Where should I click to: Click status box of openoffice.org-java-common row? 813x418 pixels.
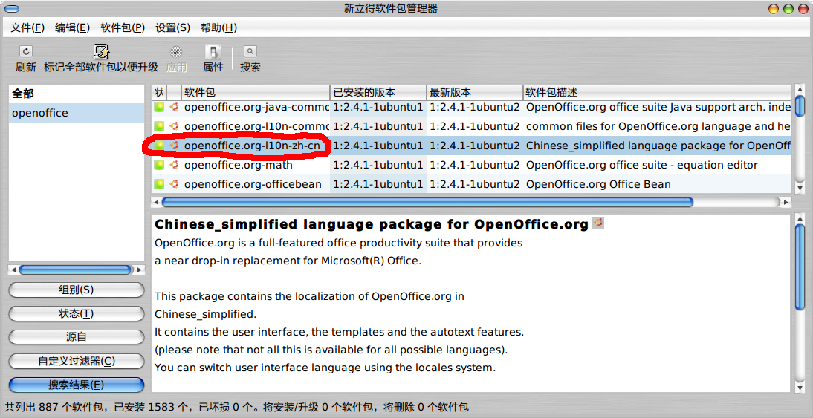[159, 107]
